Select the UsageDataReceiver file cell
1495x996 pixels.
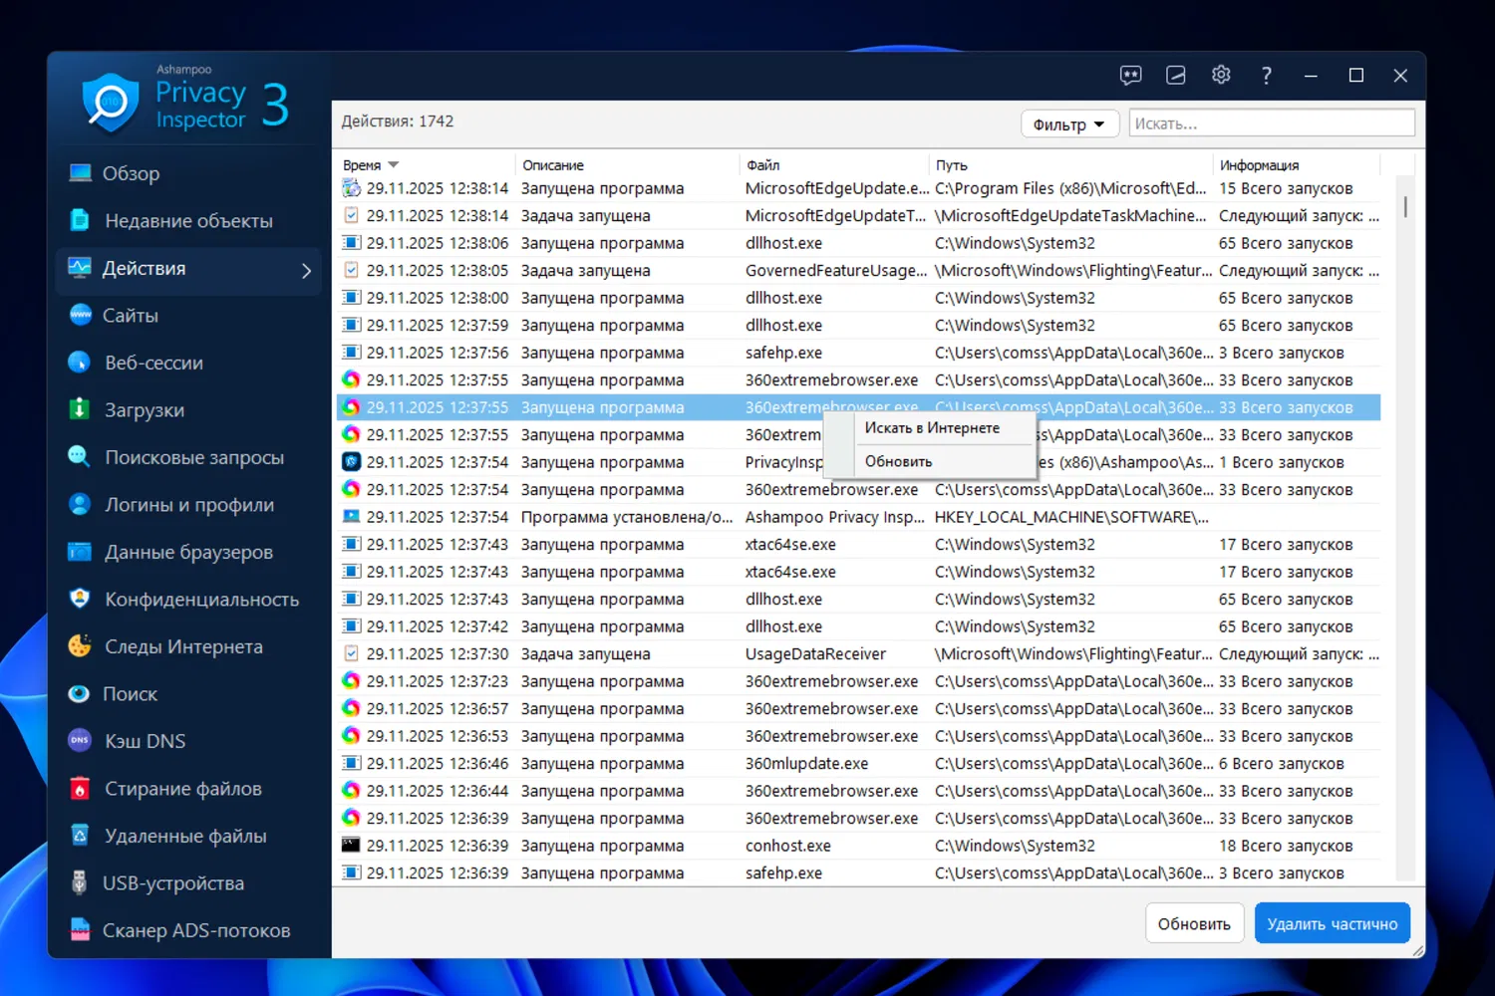[x=815, y=654]
